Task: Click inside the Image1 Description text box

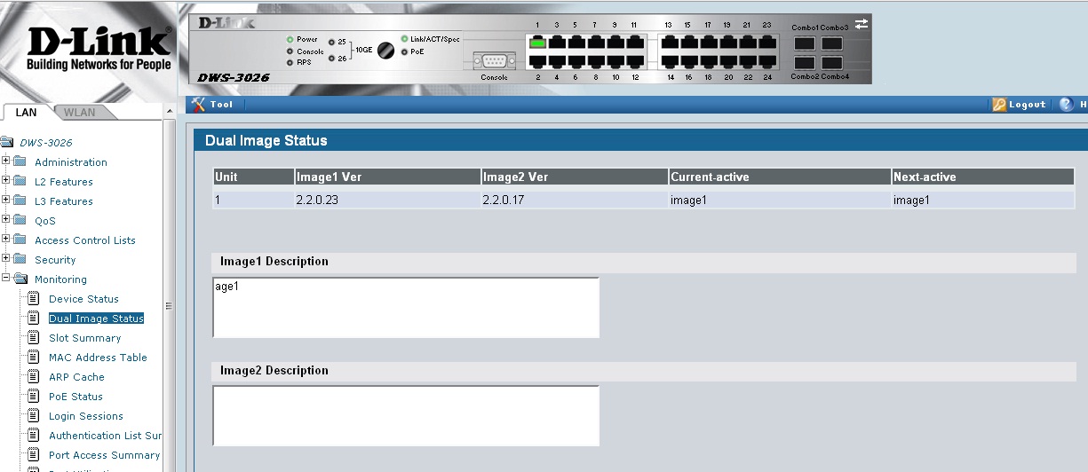Action: point(406,308)
